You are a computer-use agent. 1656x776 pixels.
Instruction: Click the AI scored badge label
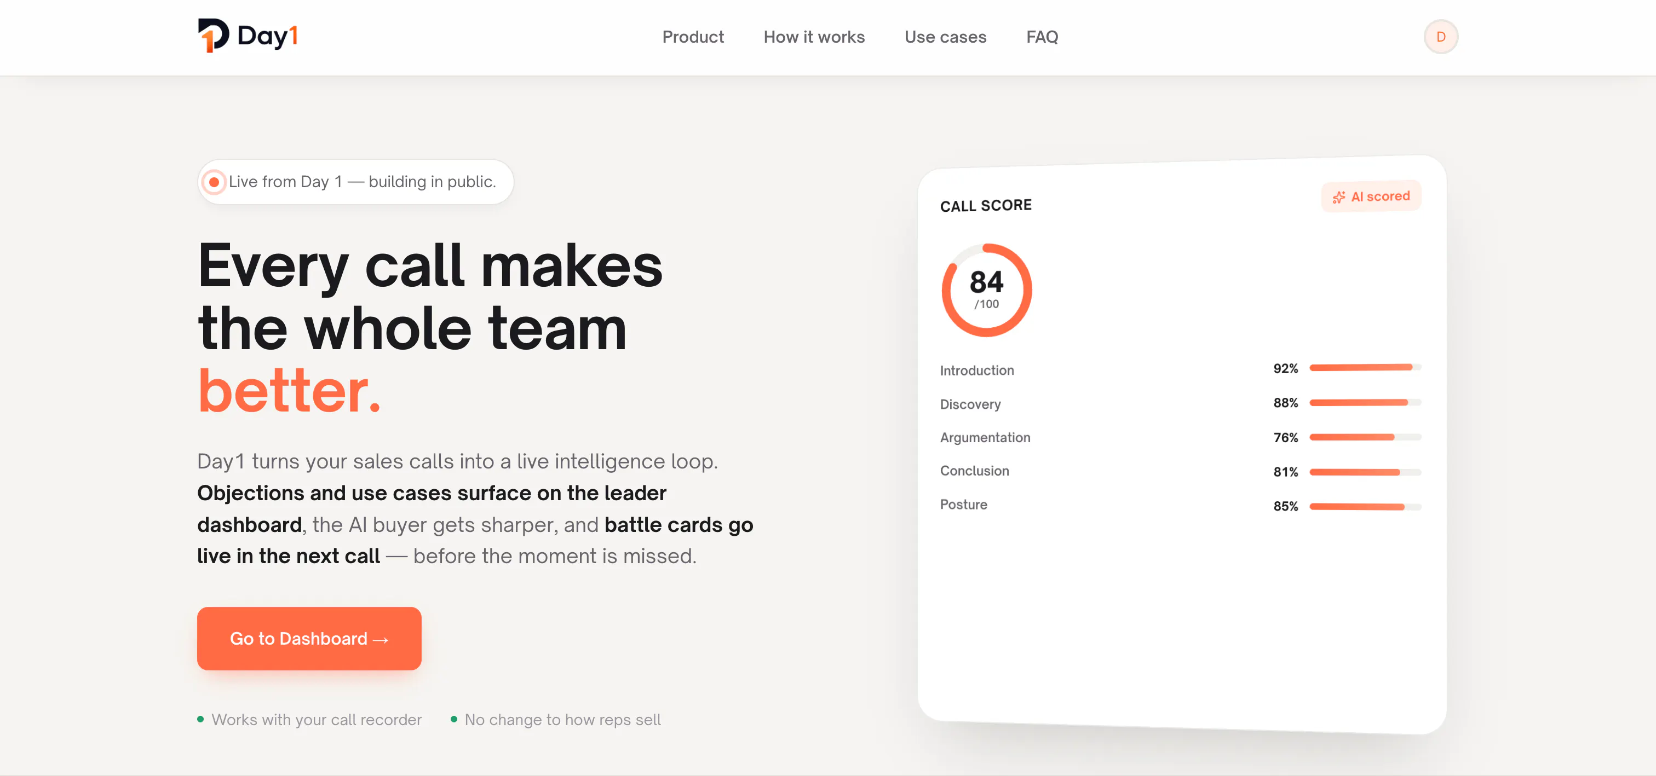coord(1371,196)
